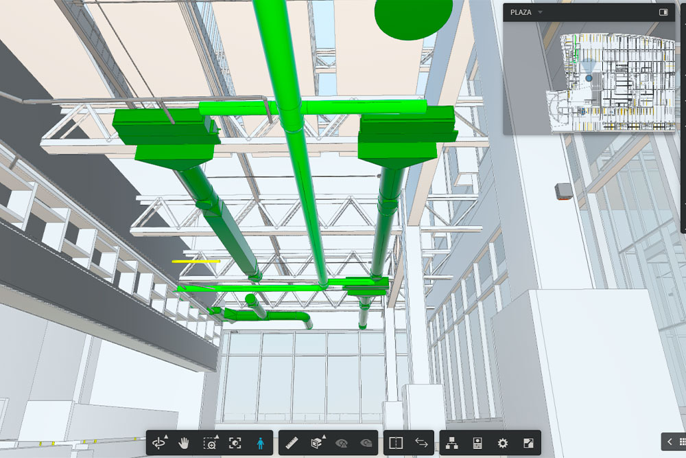Click the Fit to View icon
Image resolution: width=686 pixels, height=458 pixels.
coord(235,443)
